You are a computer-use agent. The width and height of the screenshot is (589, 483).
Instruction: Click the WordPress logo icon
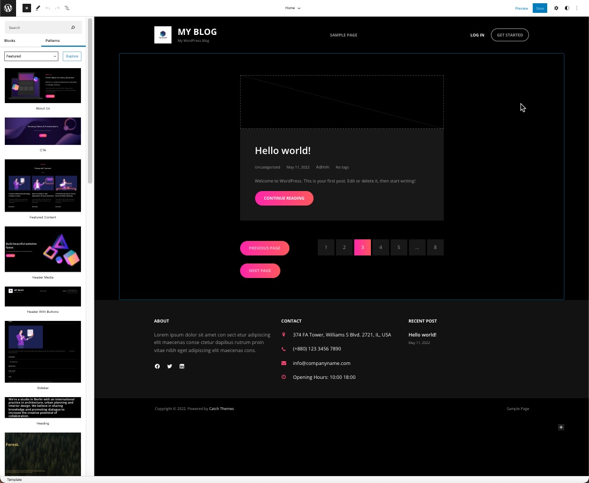(x=8, y=8)
